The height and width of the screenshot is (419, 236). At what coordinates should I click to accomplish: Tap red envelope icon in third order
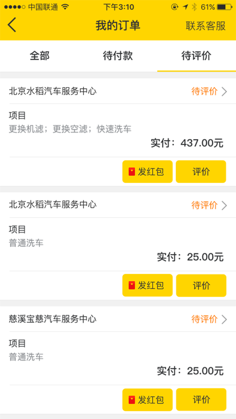coord(132,400)
